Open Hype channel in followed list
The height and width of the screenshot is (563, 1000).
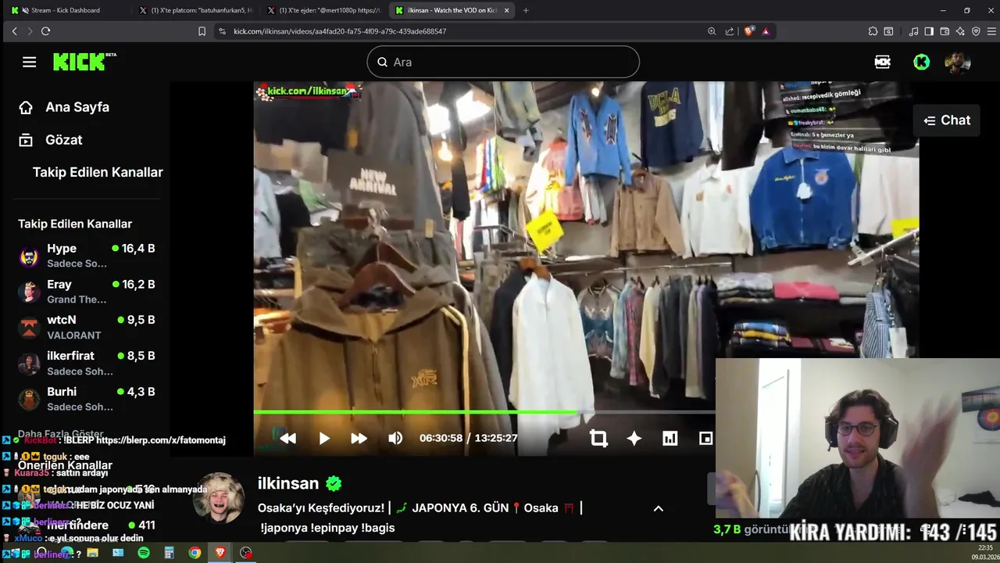86,256
